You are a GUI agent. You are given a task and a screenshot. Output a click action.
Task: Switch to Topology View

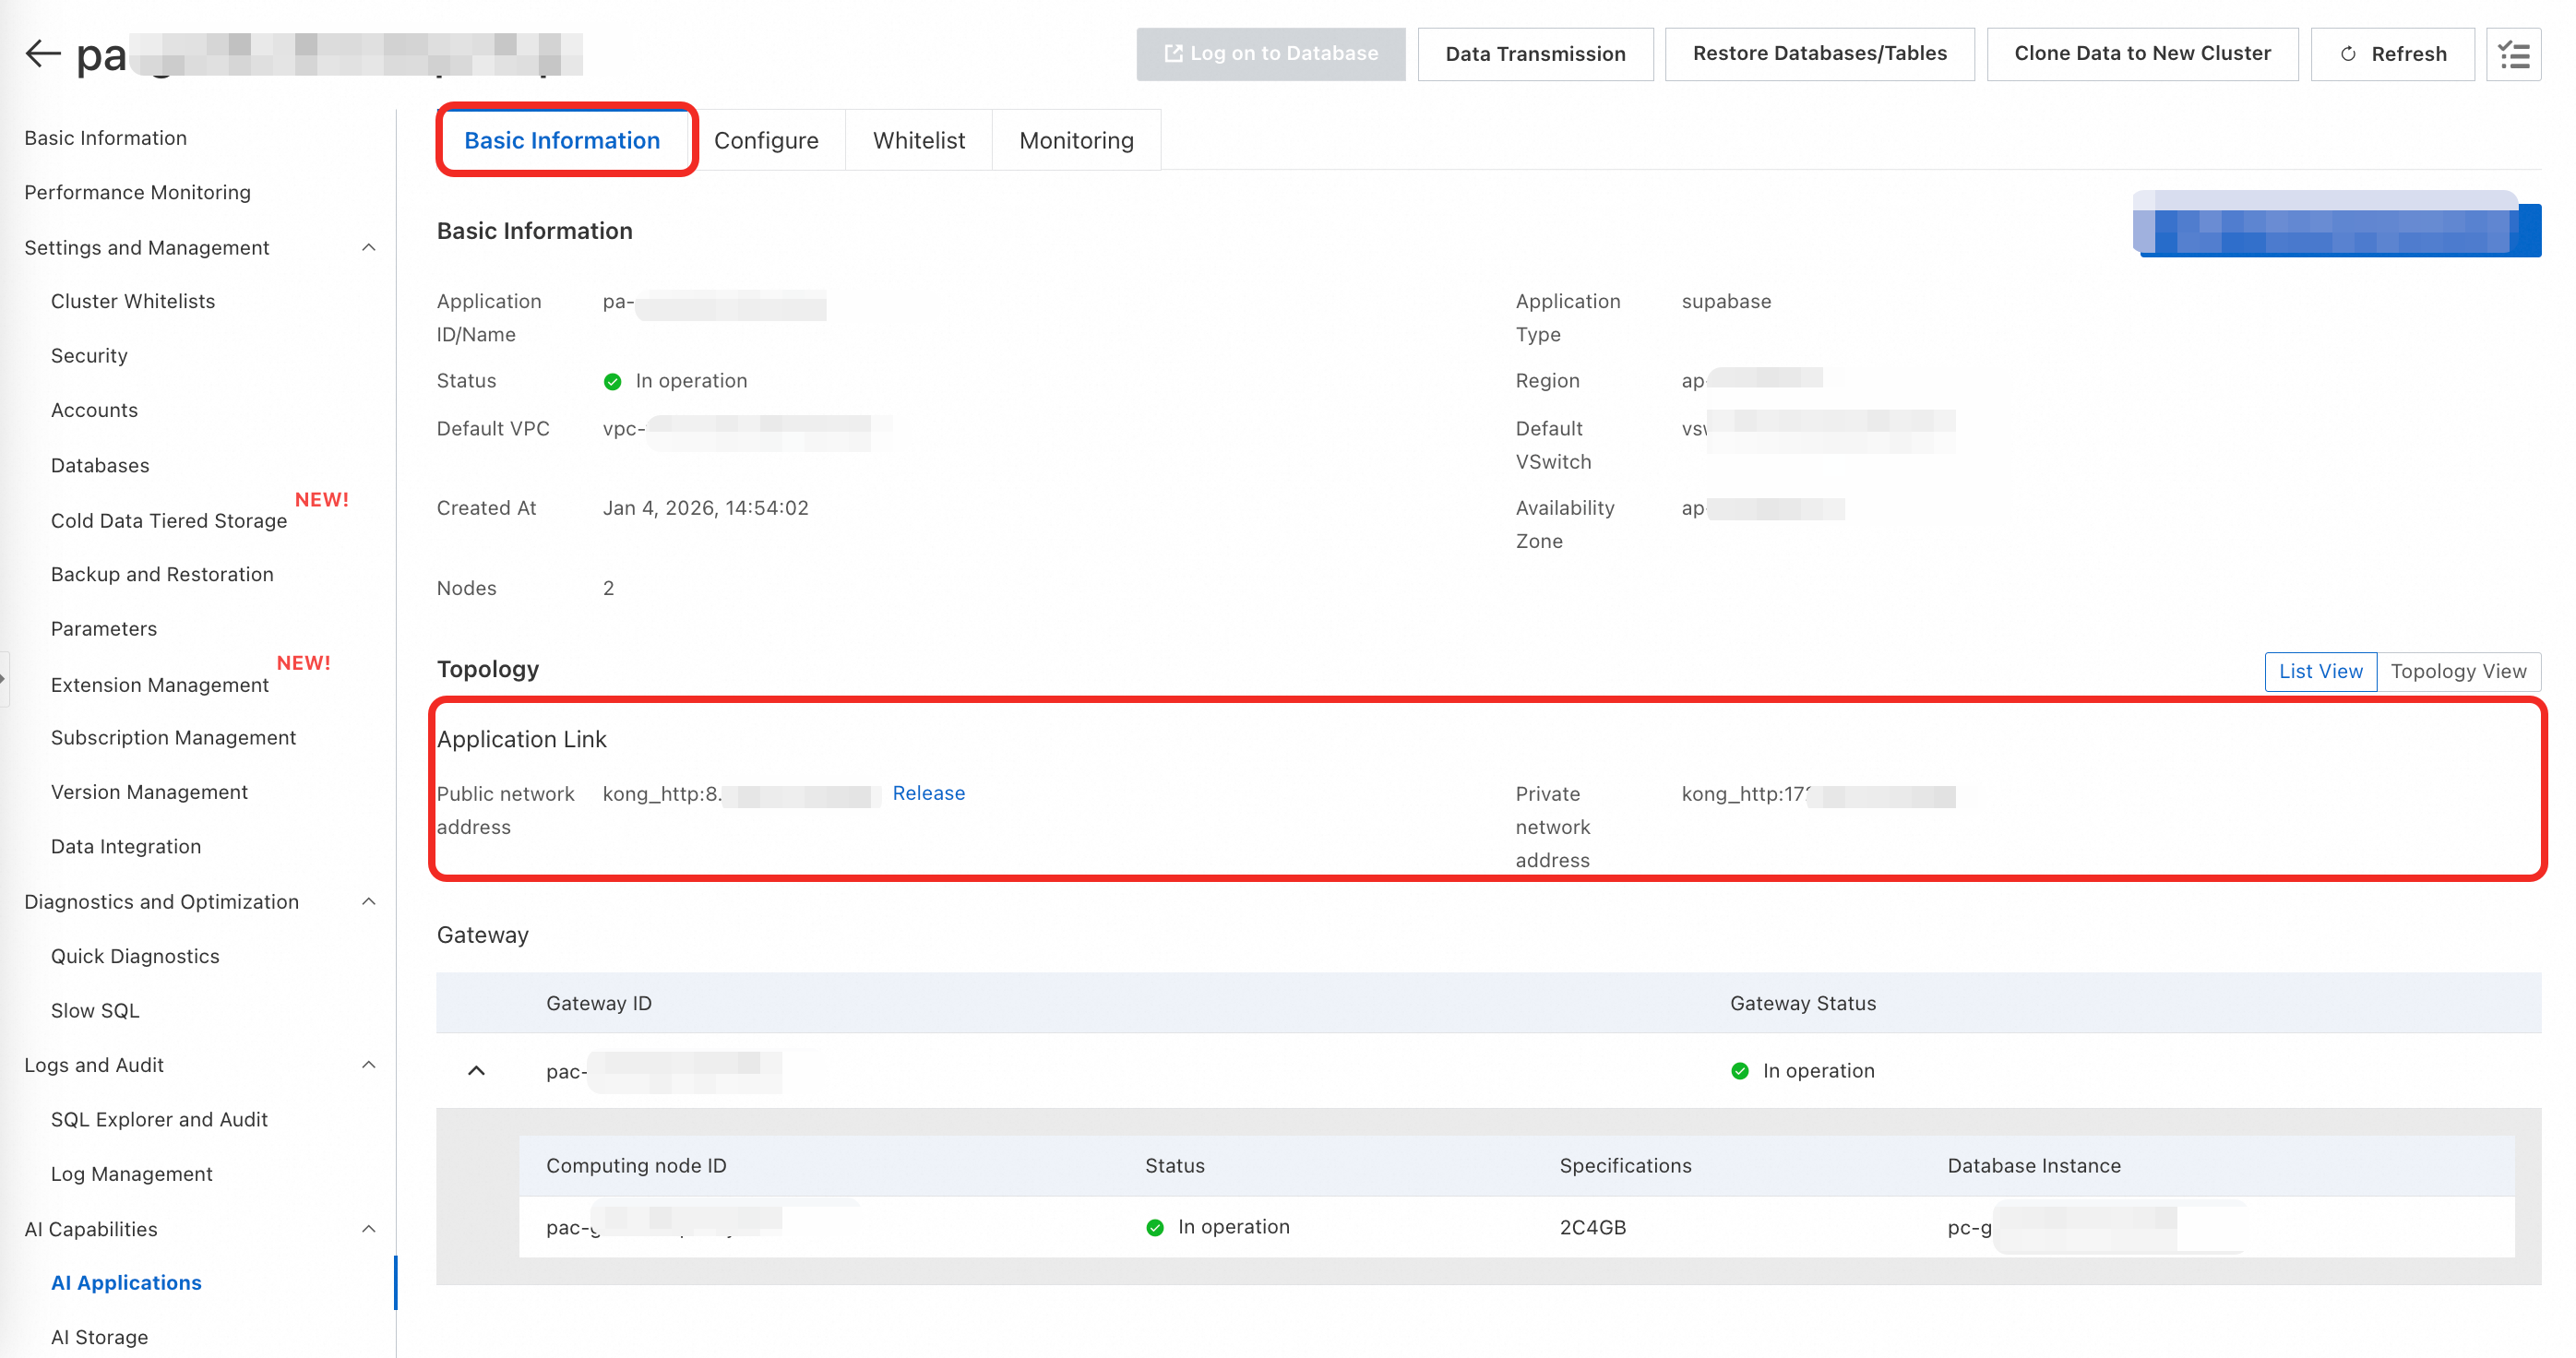coord(2458,671)
